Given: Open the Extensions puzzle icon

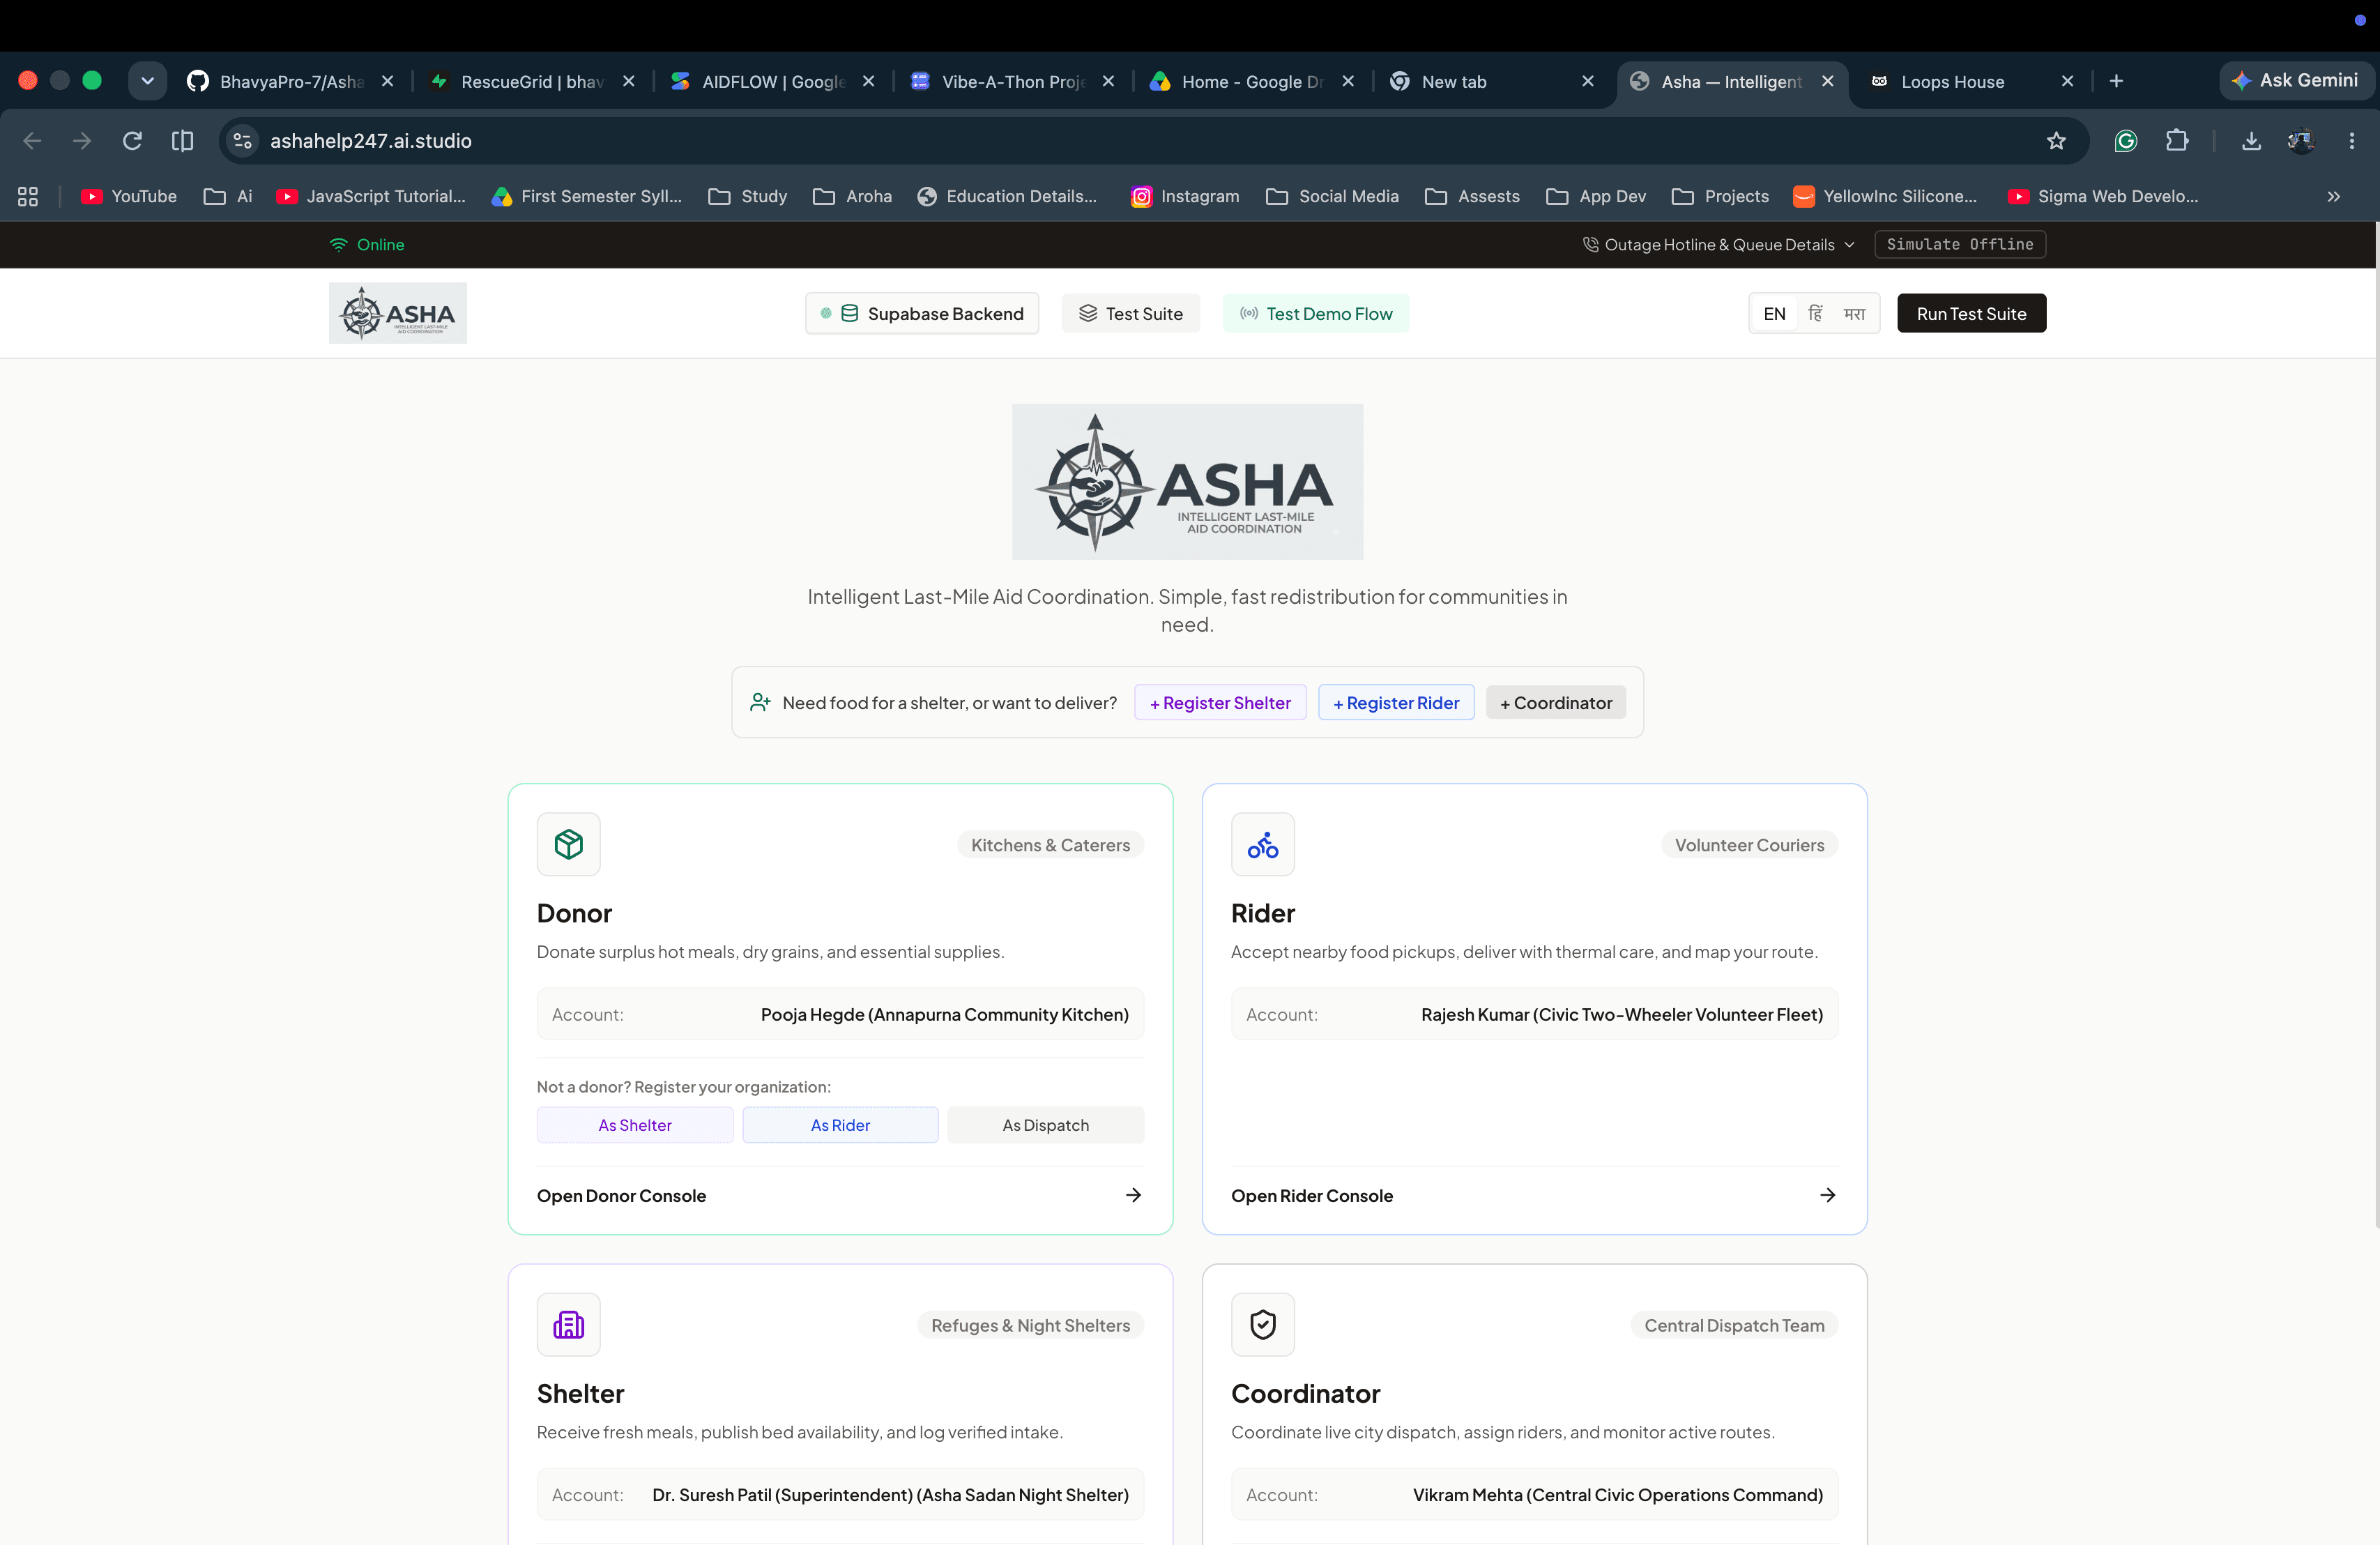Looking at the screenshot, I should pyautogui.click(x=2176, y=140).
